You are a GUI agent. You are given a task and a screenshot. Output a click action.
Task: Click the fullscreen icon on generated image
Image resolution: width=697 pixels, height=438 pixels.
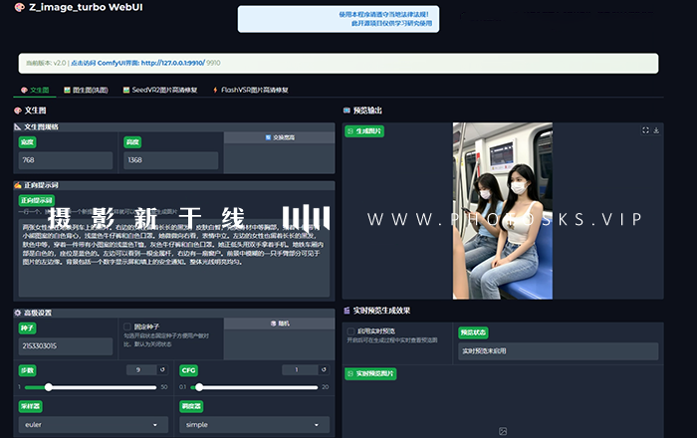(644, 130)
